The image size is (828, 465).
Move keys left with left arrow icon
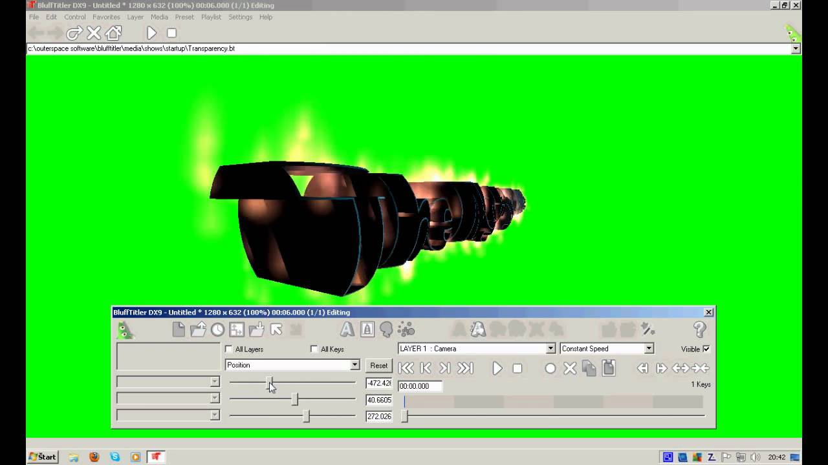coord(642,368)
